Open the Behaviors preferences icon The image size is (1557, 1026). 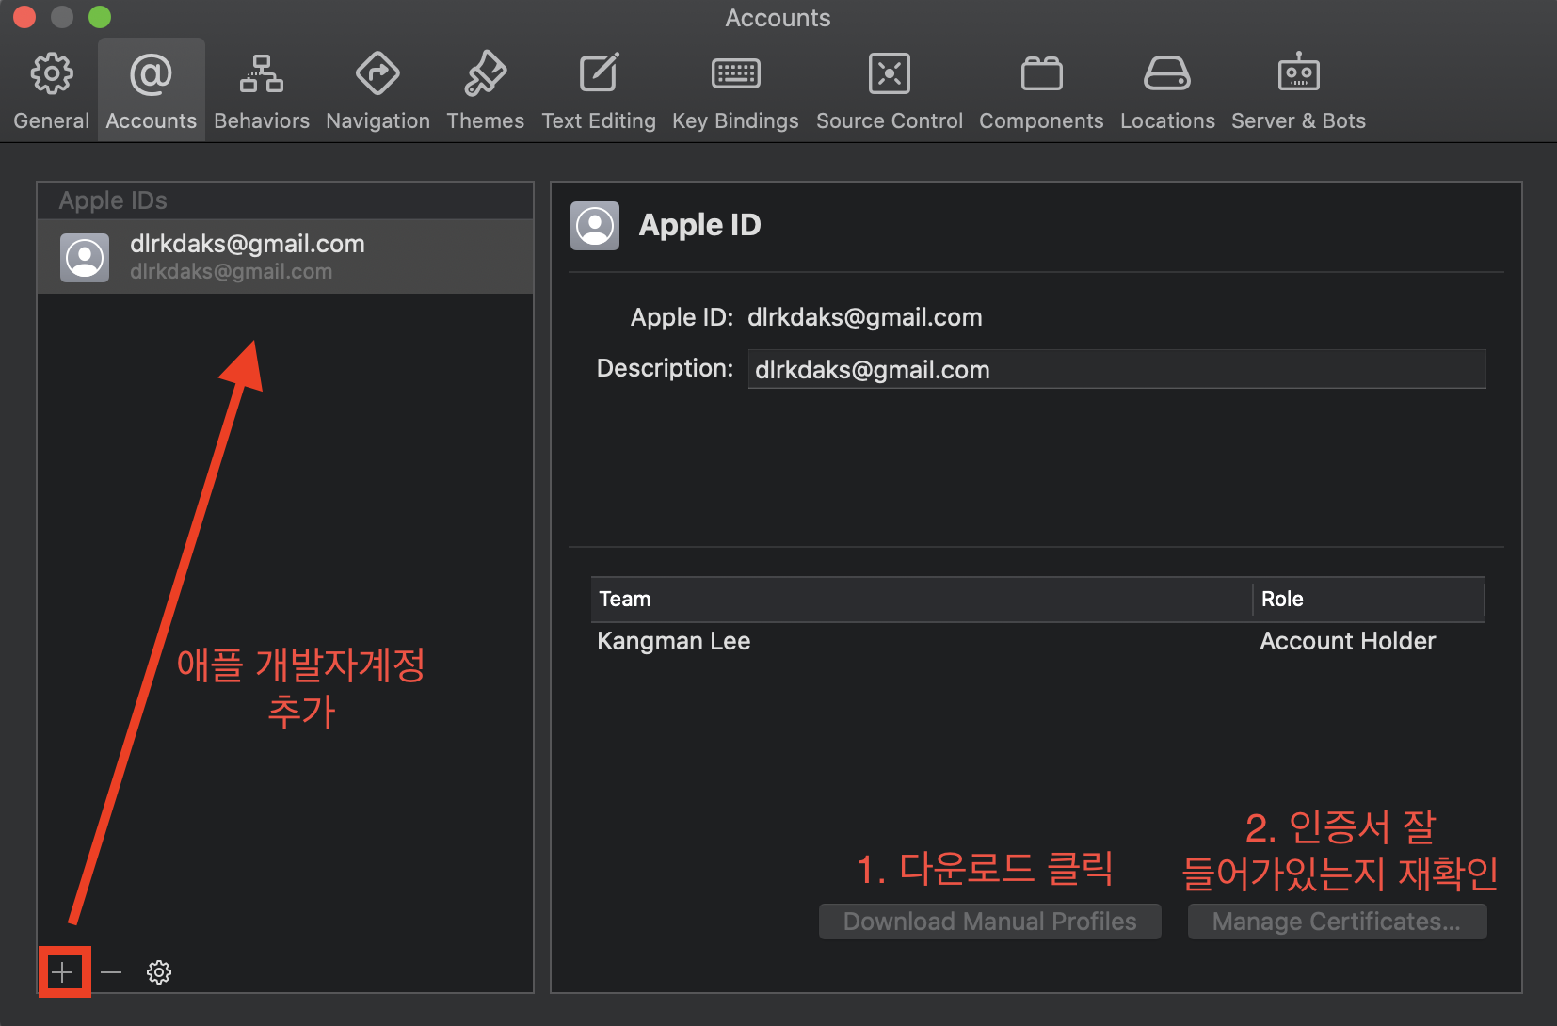(262, 74)
